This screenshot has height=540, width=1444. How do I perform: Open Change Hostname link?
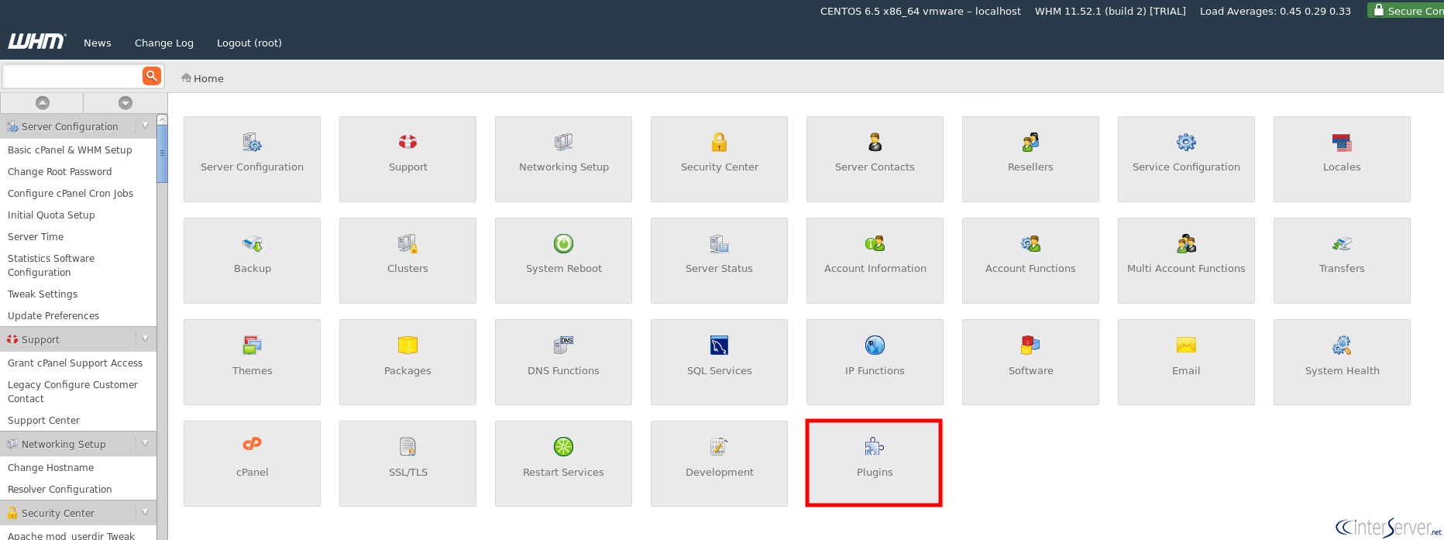(50, 467)
